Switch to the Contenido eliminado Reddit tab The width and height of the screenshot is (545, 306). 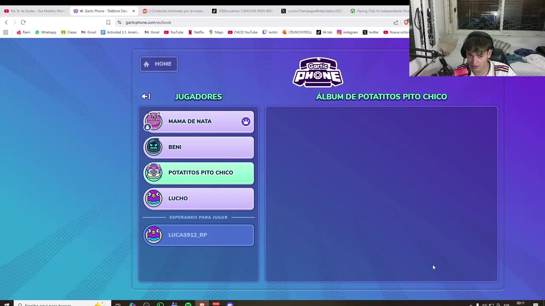point(173,11)
